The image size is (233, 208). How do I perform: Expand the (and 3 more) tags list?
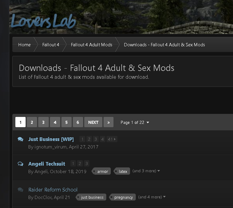[x=146, y=171]
